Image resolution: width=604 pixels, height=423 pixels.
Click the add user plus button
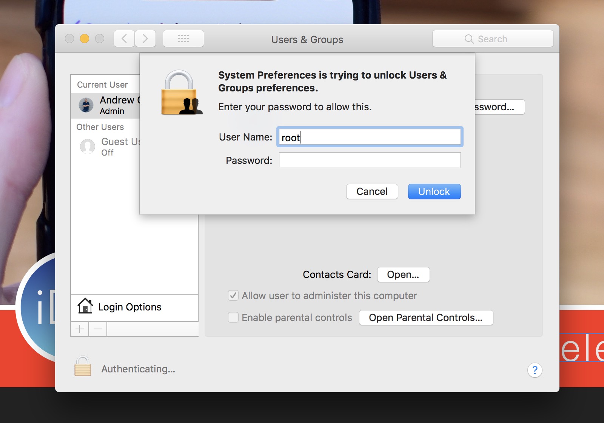[80, 329]
